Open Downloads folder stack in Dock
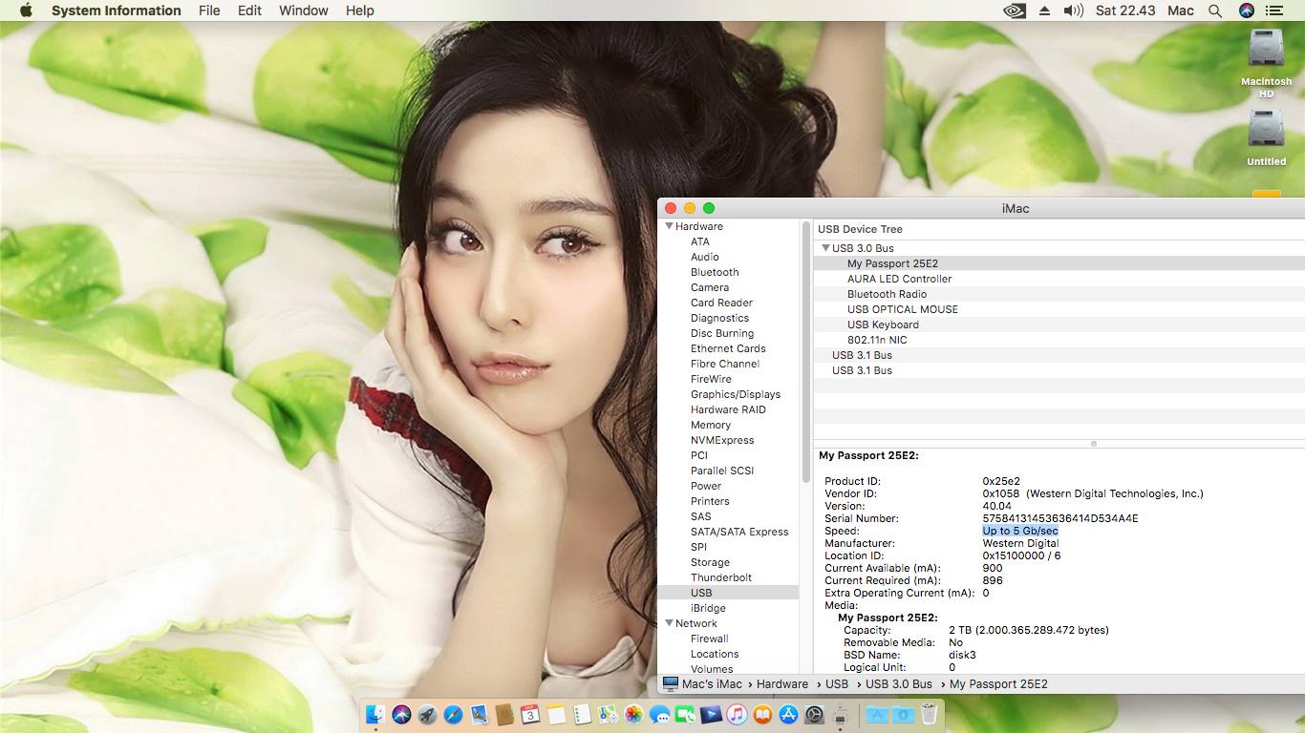The image size is (1305, 733). click(902, 714)
